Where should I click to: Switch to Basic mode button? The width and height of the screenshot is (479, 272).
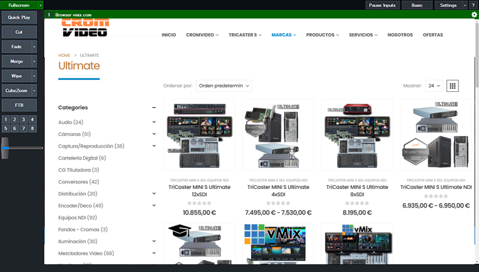coord(417,5)
